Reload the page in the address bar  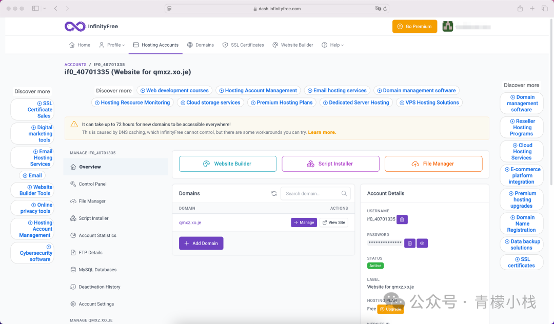[386, 9]
